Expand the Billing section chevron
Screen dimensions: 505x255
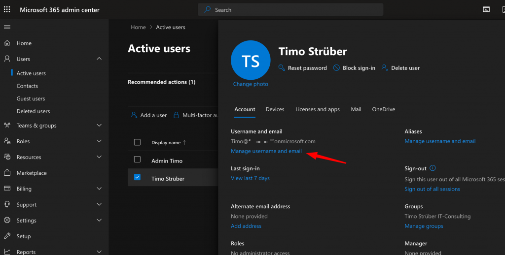click(99, 189)
